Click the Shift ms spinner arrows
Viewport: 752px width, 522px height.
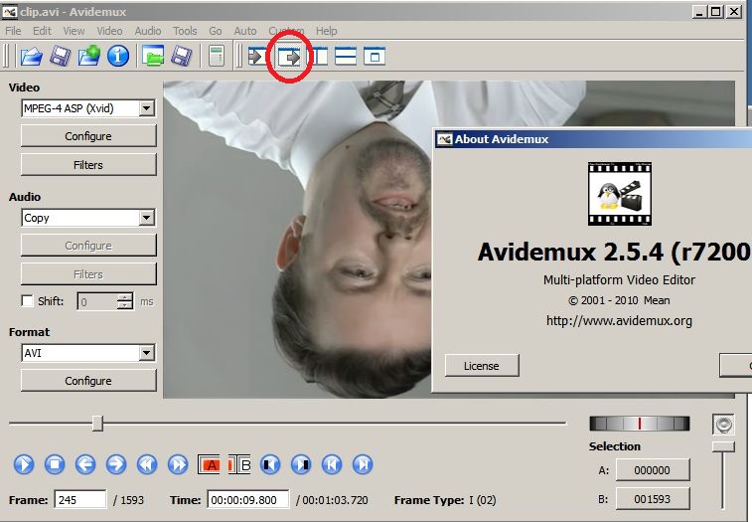pos(125,301)
